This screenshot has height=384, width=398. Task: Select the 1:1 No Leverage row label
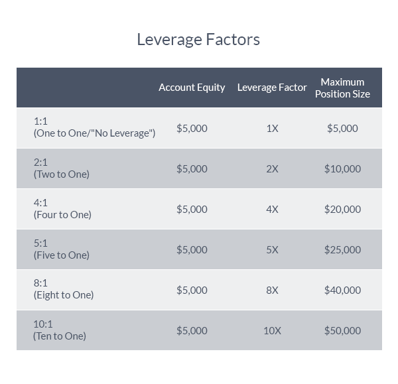point(94,127)
